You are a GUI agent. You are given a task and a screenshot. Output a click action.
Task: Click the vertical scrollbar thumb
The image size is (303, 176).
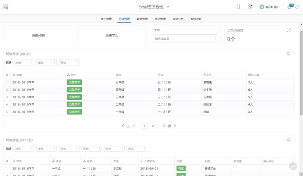point(301,73)
